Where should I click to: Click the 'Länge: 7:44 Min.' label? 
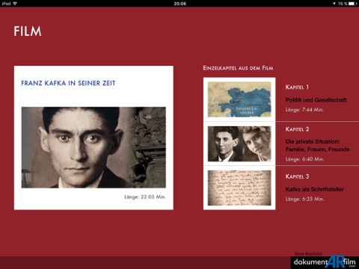click(x=304, y=110)
